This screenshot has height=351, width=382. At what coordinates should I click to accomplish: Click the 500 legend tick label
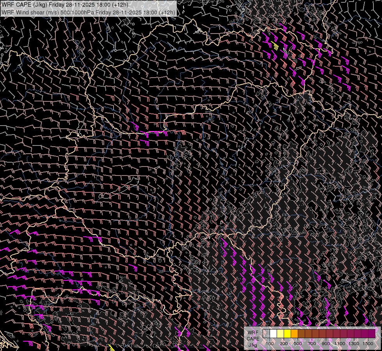298,344
